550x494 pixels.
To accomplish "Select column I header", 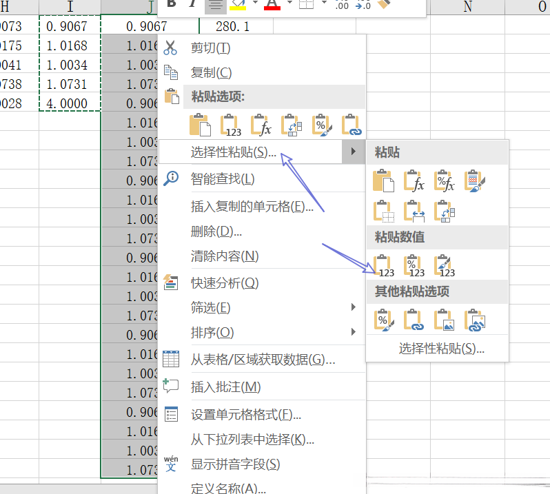I will pyautogui.click(x=70, y=7).
